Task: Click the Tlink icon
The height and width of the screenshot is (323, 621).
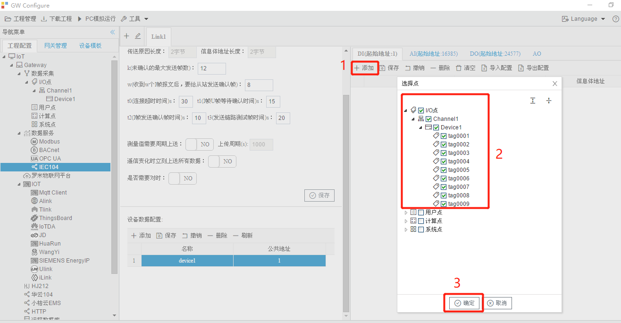Action: [x=34, y=210]
